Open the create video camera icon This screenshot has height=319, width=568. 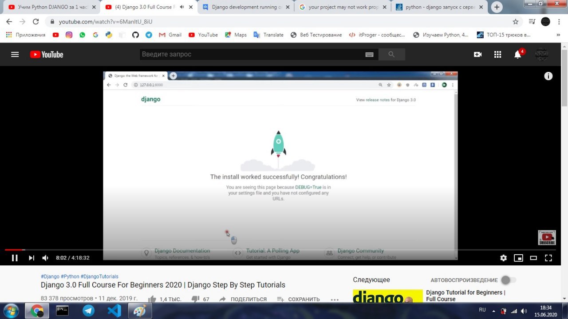click(x=477, y=54)
